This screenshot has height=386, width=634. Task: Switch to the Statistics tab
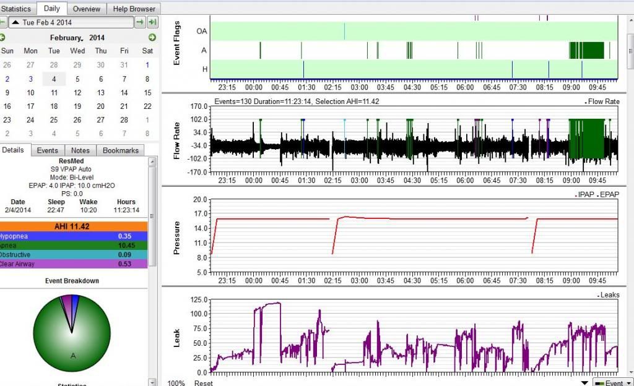[x=16, y=9]
